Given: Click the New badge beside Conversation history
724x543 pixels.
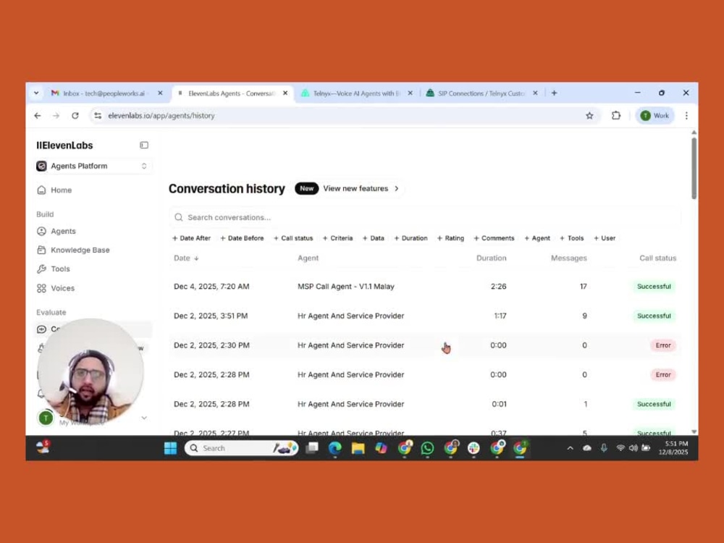Looking at the screenshot, I should click(306, 189).
